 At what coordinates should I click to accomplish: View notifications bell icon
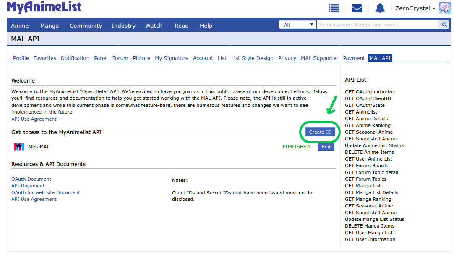coord(380,8)
